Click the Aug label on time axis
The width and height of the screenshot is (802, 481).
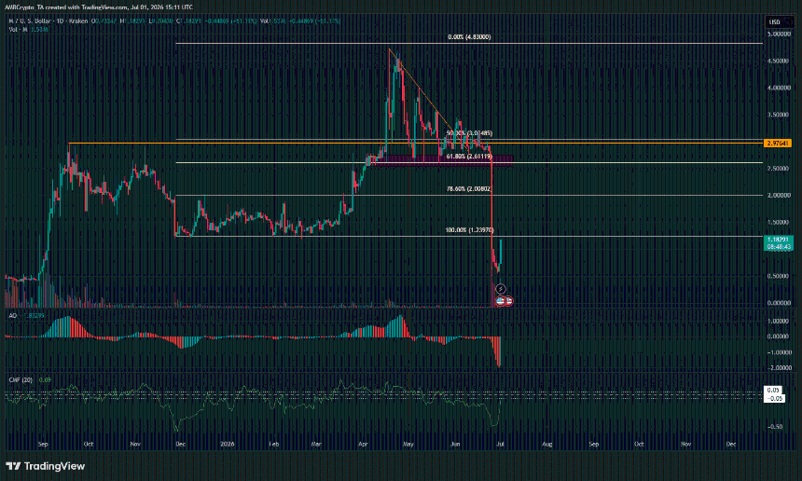pos(546,445)
